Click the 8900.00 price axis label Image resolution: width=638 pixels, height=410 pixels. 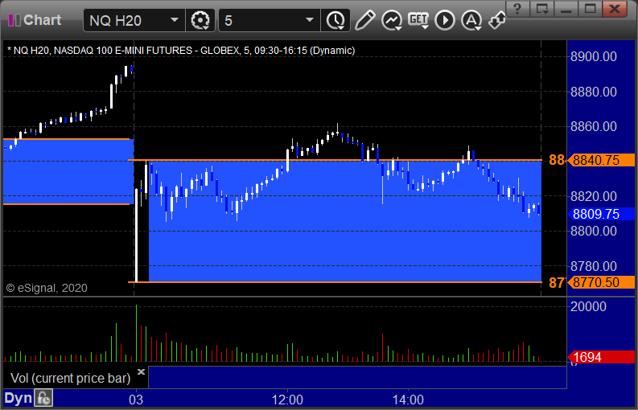coord(594,56)
